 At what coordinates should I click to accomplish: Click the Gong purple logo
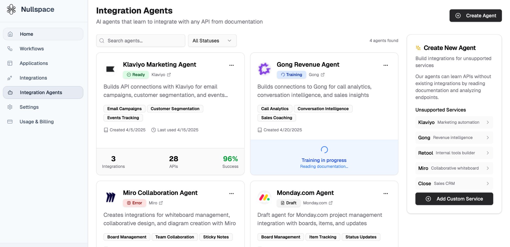click(x=264, y=69)
